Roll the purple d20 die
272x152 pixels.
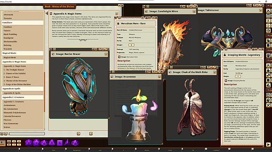point(29,143)
